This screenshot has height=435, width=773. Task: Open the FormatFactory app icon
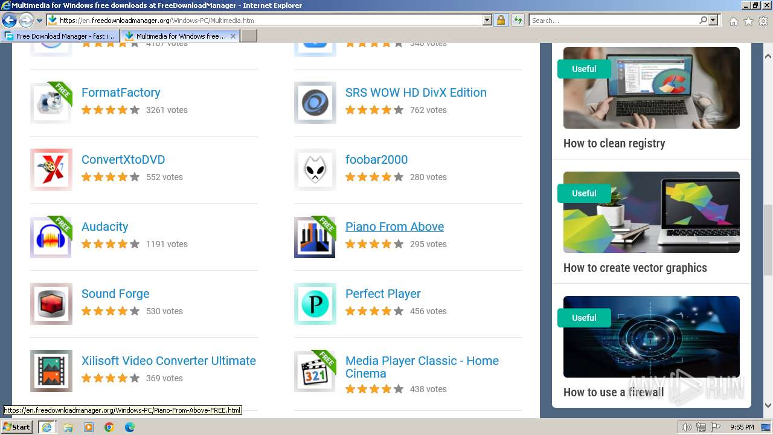[51, 103]
